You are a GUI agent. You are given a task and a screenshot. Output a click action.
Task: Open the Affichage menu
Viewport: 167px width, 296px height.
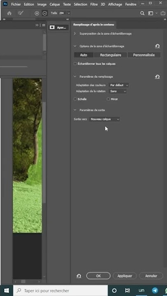[x=115, y=4]
